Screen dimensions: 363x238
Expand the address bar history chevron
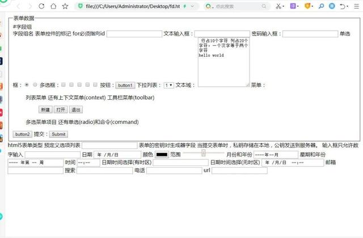(x=192, y=6)
